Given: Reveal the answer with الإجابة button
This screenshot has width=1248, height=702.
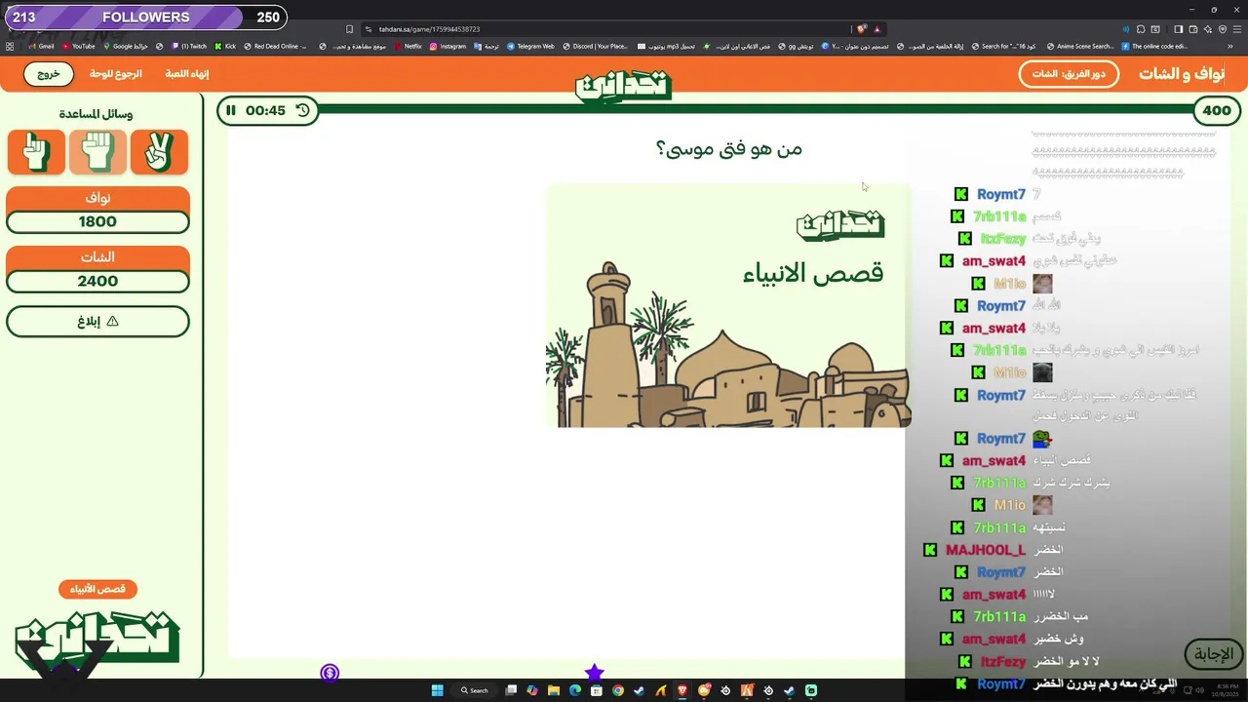Looking at the screenshot, I should click(x=1214, y=654).
